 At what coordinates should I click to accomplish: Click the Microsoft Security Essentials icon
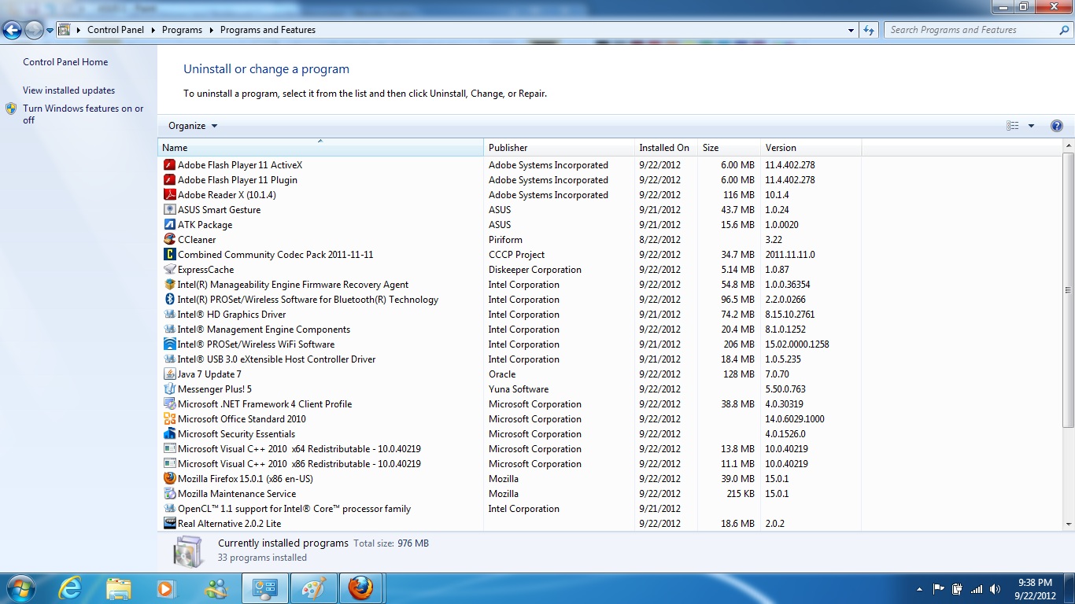coord(169,434)
